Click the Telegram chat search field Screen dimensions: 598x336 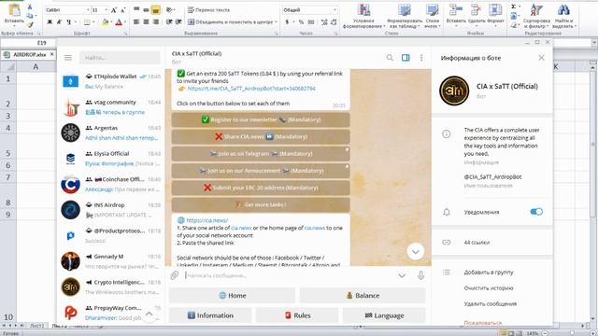[120, 58]
